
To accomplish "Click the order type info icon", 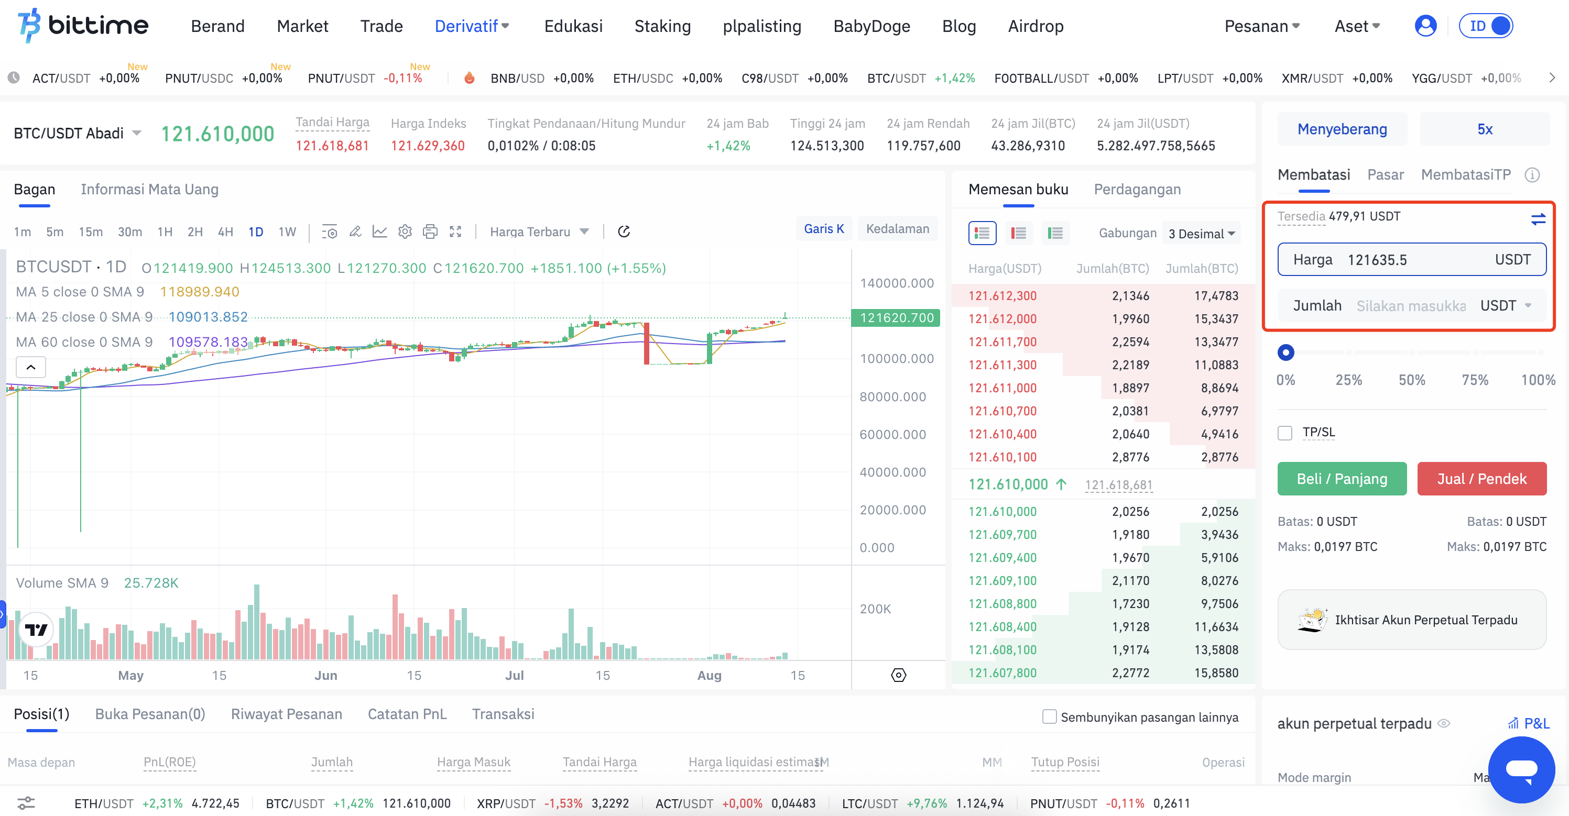I will (1532, 175).
